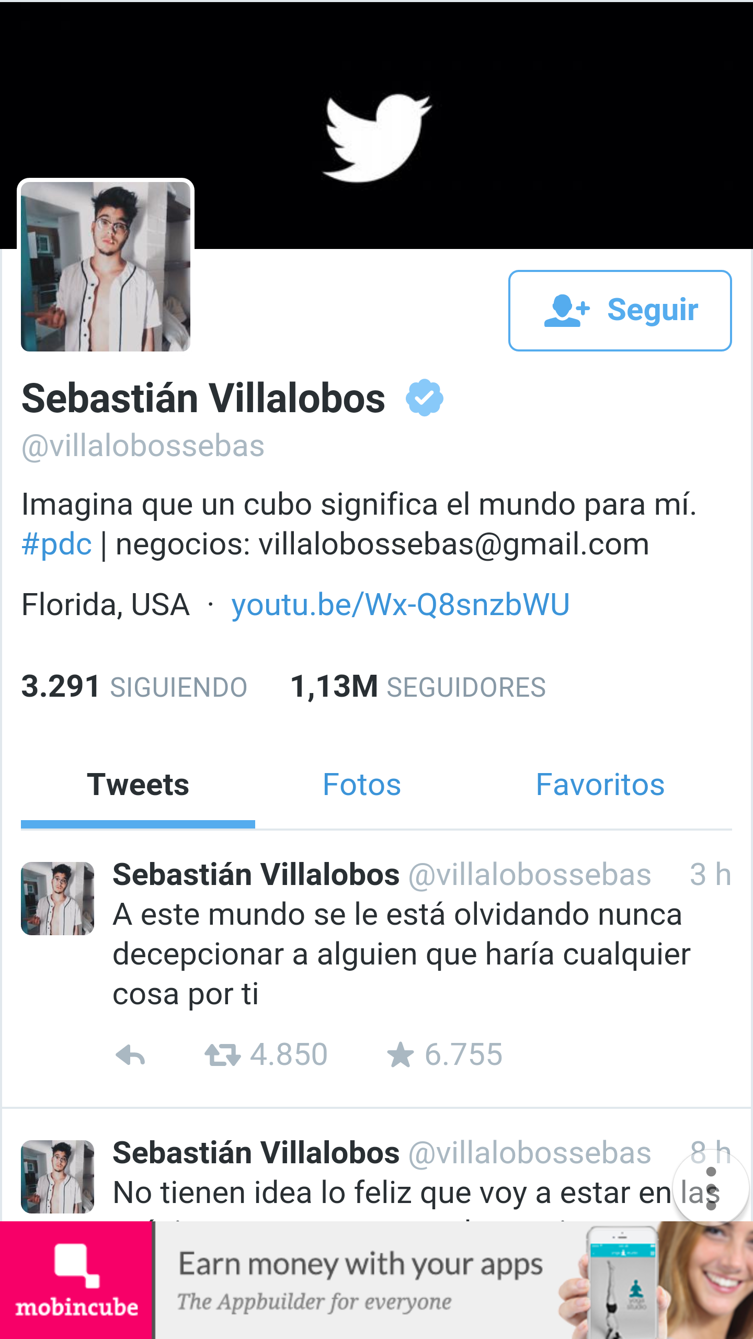Click the add-person icon in the Seguir button
753x1339 pixels.
(x=567, y=310)
